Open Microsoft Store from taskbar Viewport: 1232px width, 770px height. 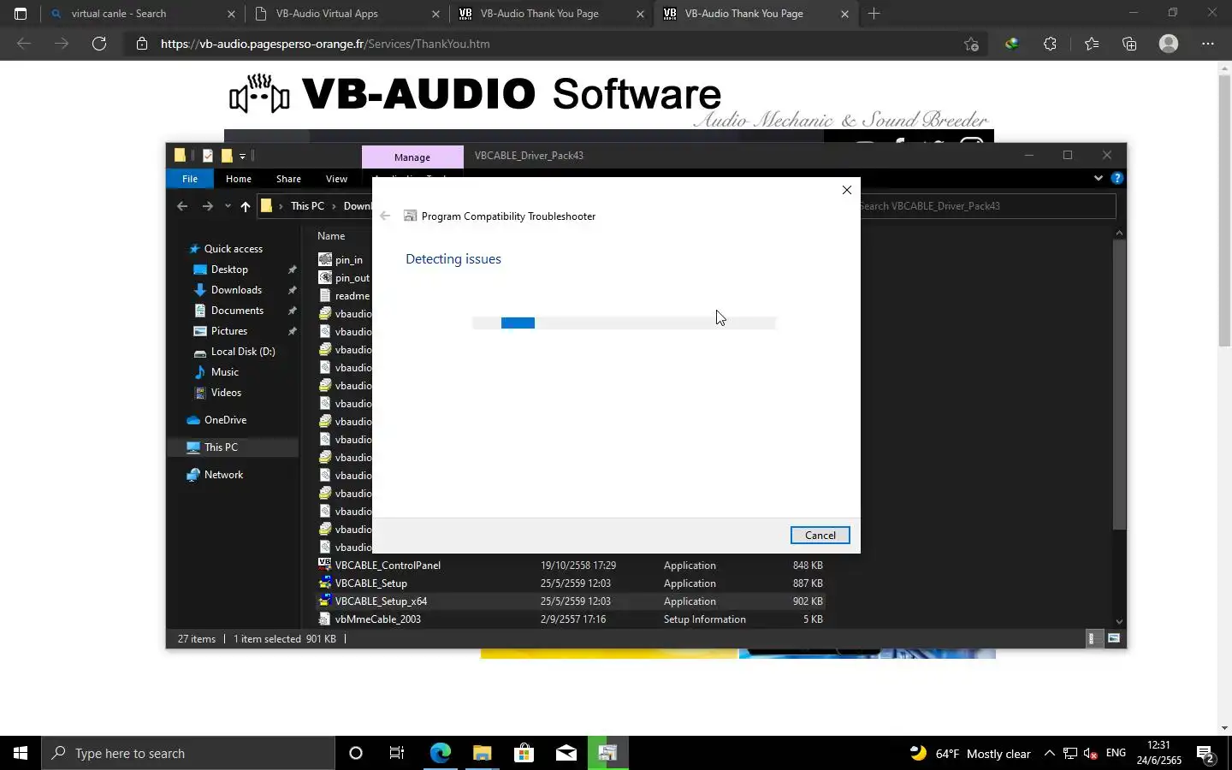pos(524,753)
